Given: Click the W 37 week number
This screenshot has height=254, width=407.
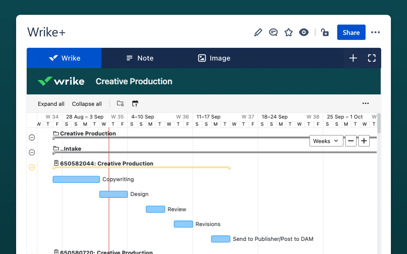Looking at the screenshot, I should pos(248,117).
